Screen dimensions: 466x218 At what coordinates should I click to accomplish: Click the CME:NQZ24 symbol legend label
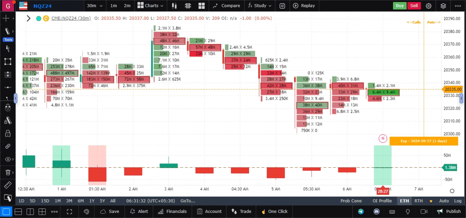pyautogui.click(x=71, y=18)
